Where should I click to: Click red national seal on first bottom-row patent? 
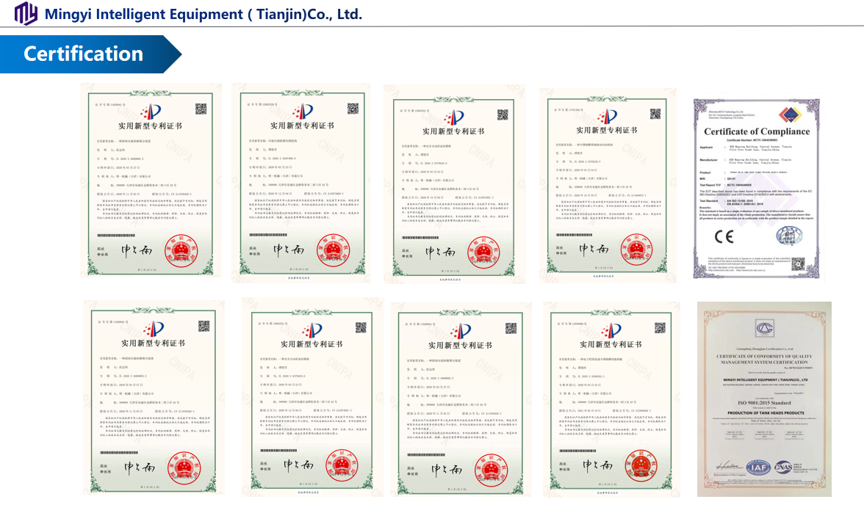click(x=184, y=469)
